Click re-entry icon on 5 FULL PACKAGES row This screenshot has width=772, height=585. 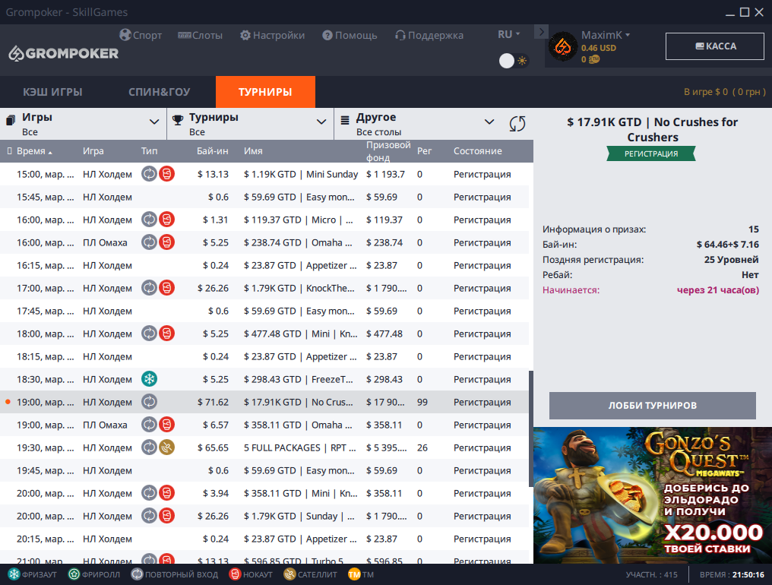click(149, 447)
